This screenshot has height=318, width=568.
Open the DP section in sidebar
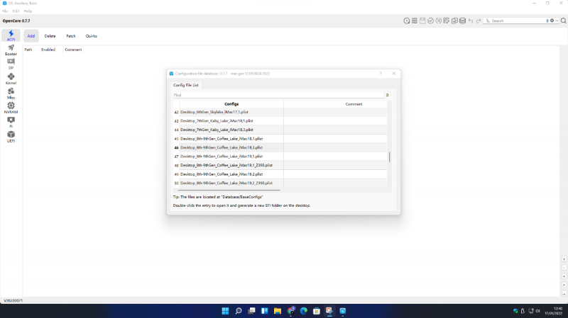11,64
